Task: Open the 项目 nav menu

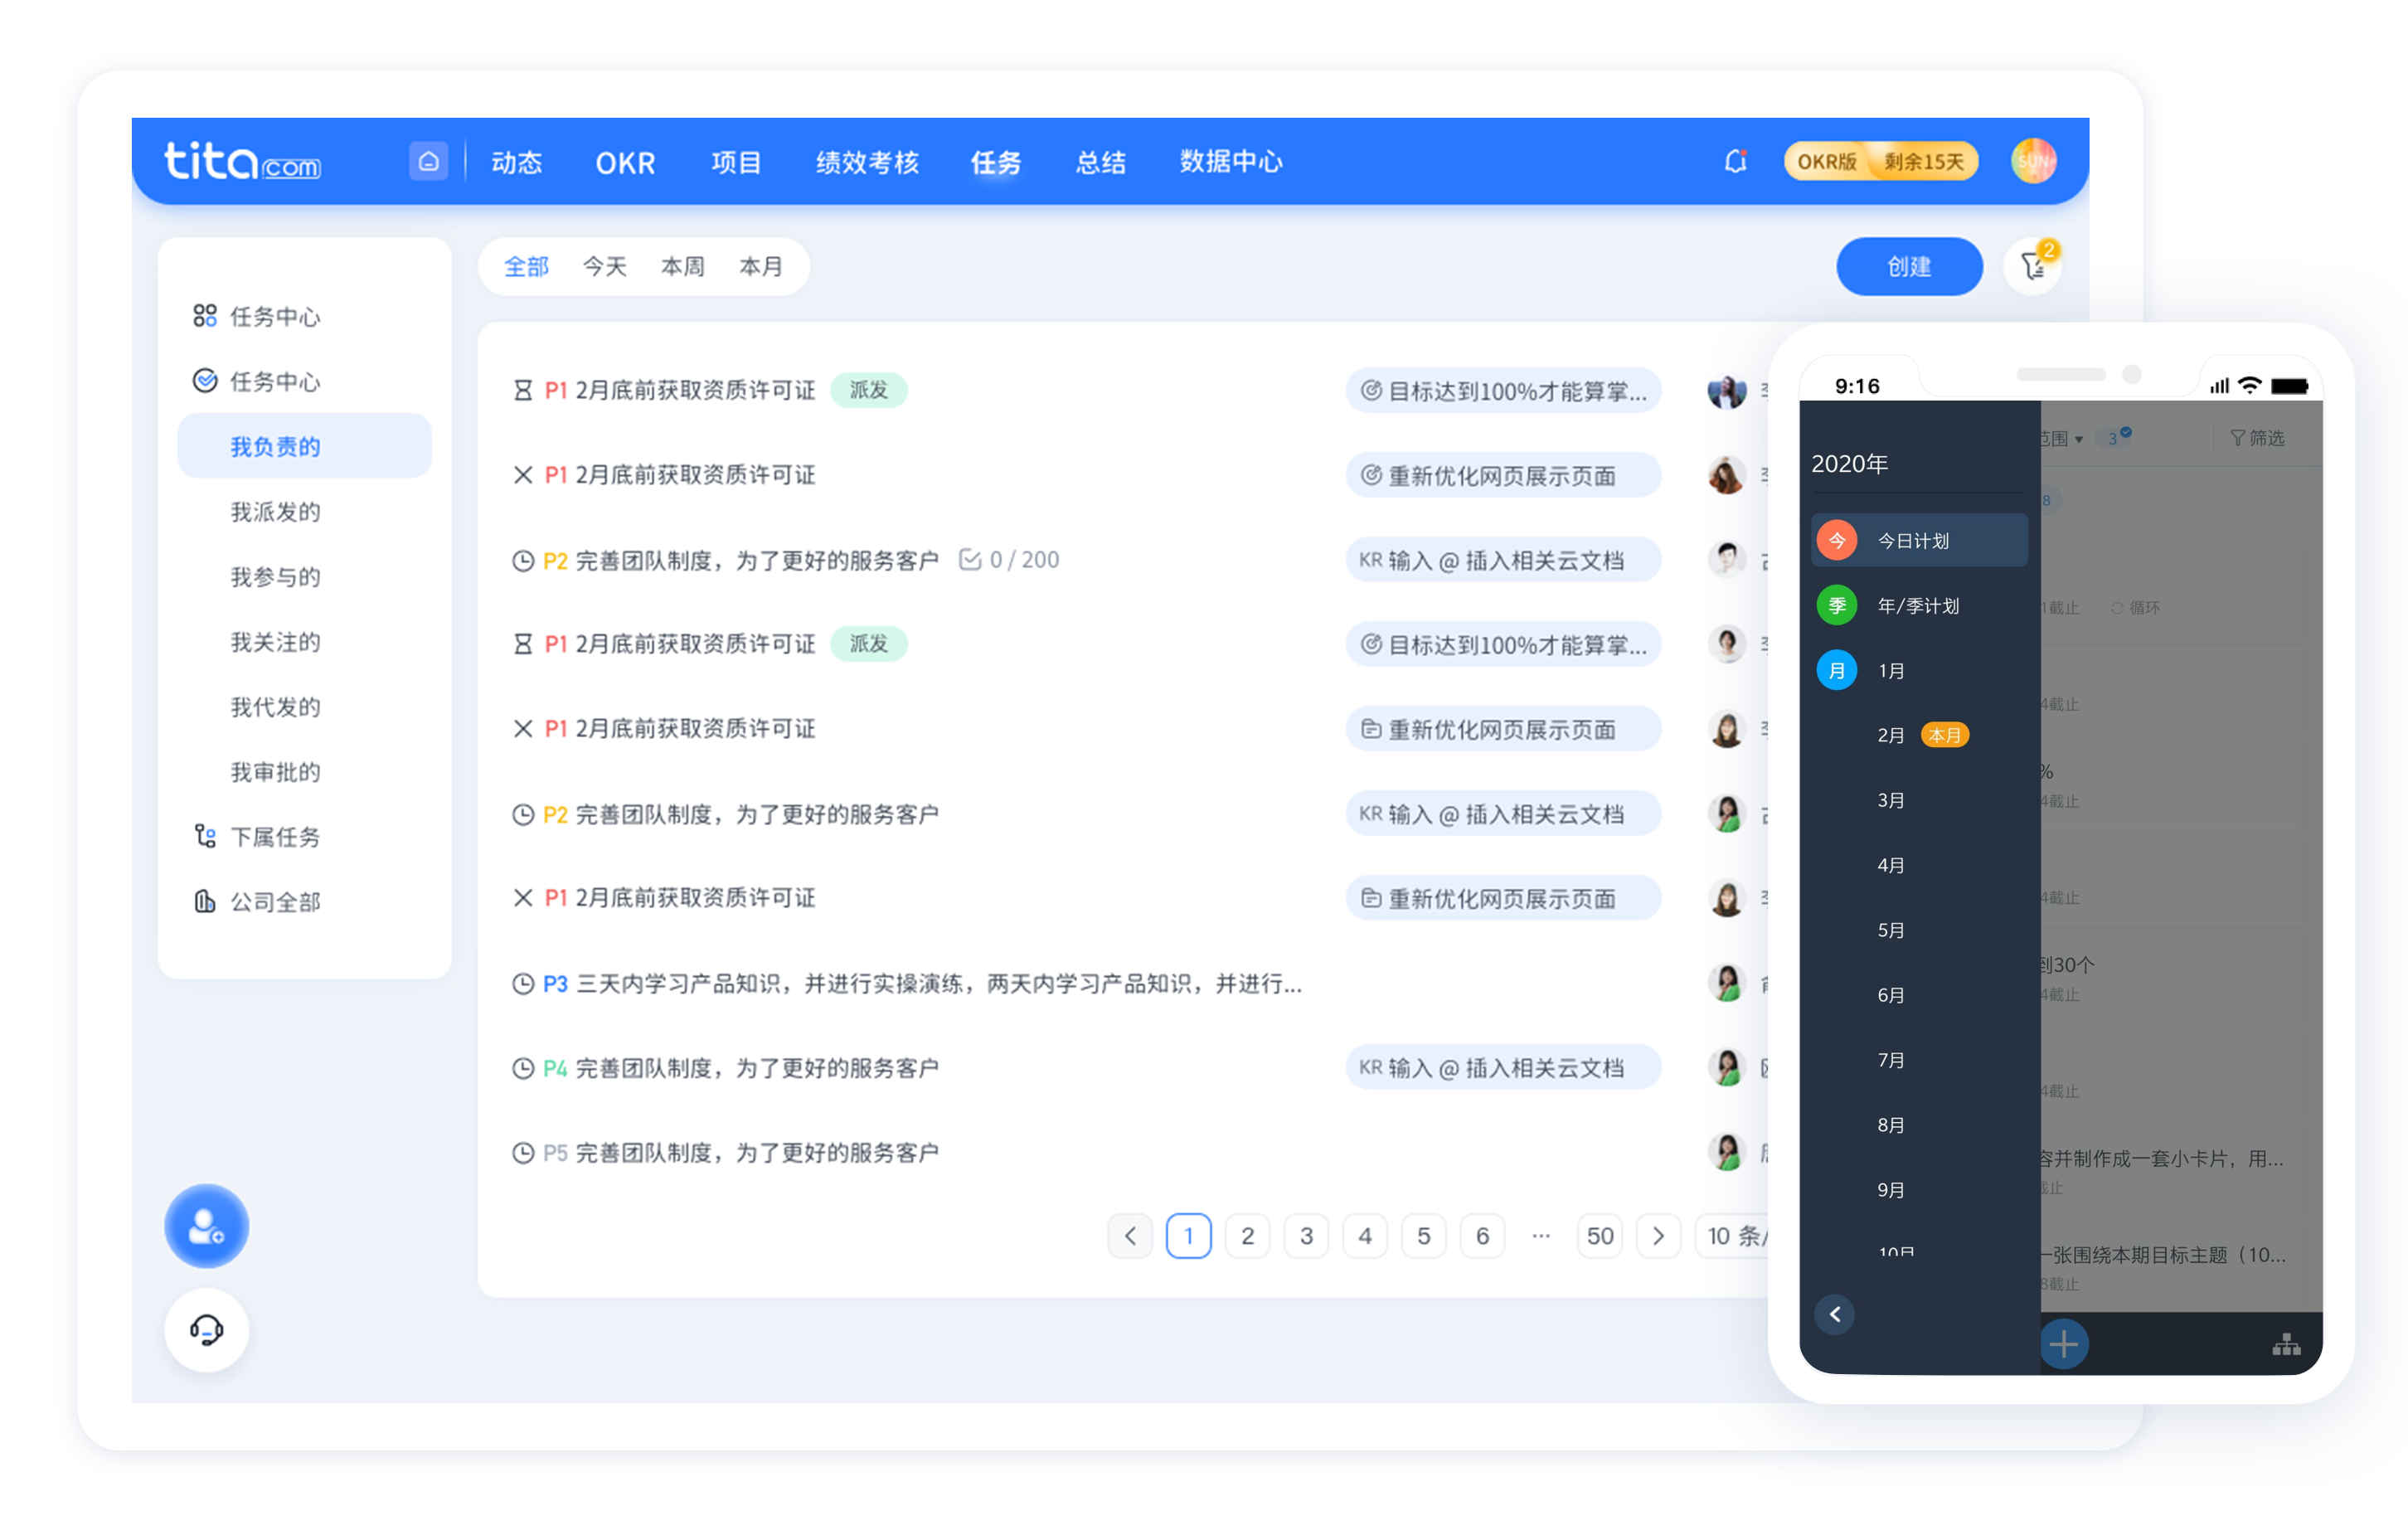Action: pyautogui.click(x=737, y=162)
